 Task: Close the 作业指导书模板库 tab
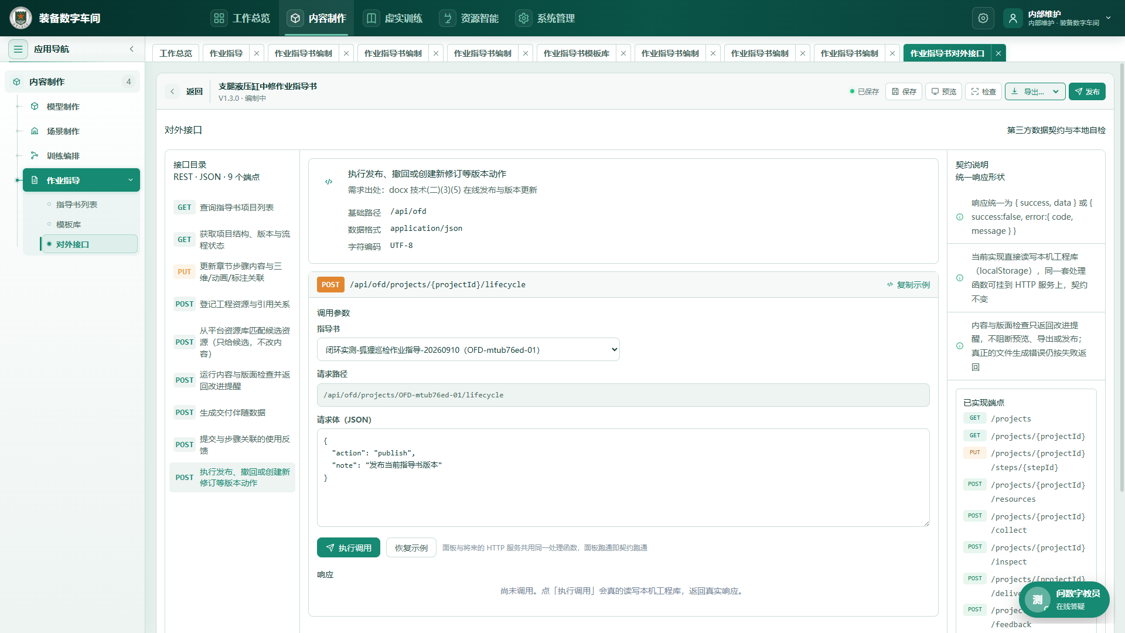tap(623, 53)
